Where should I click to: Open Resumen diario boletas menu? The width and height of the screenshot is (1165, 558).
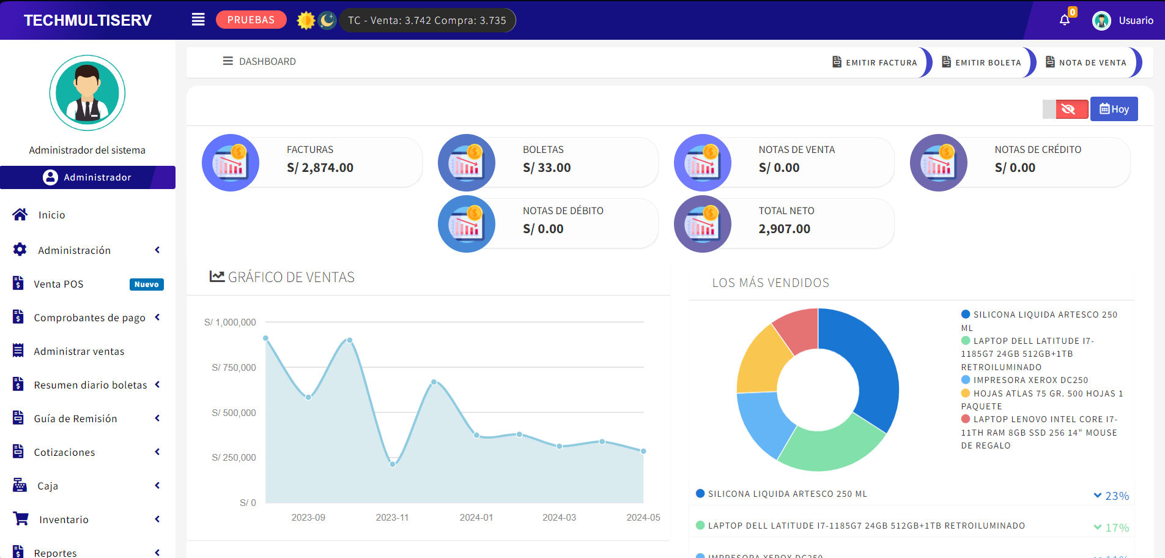pos(91,385)
